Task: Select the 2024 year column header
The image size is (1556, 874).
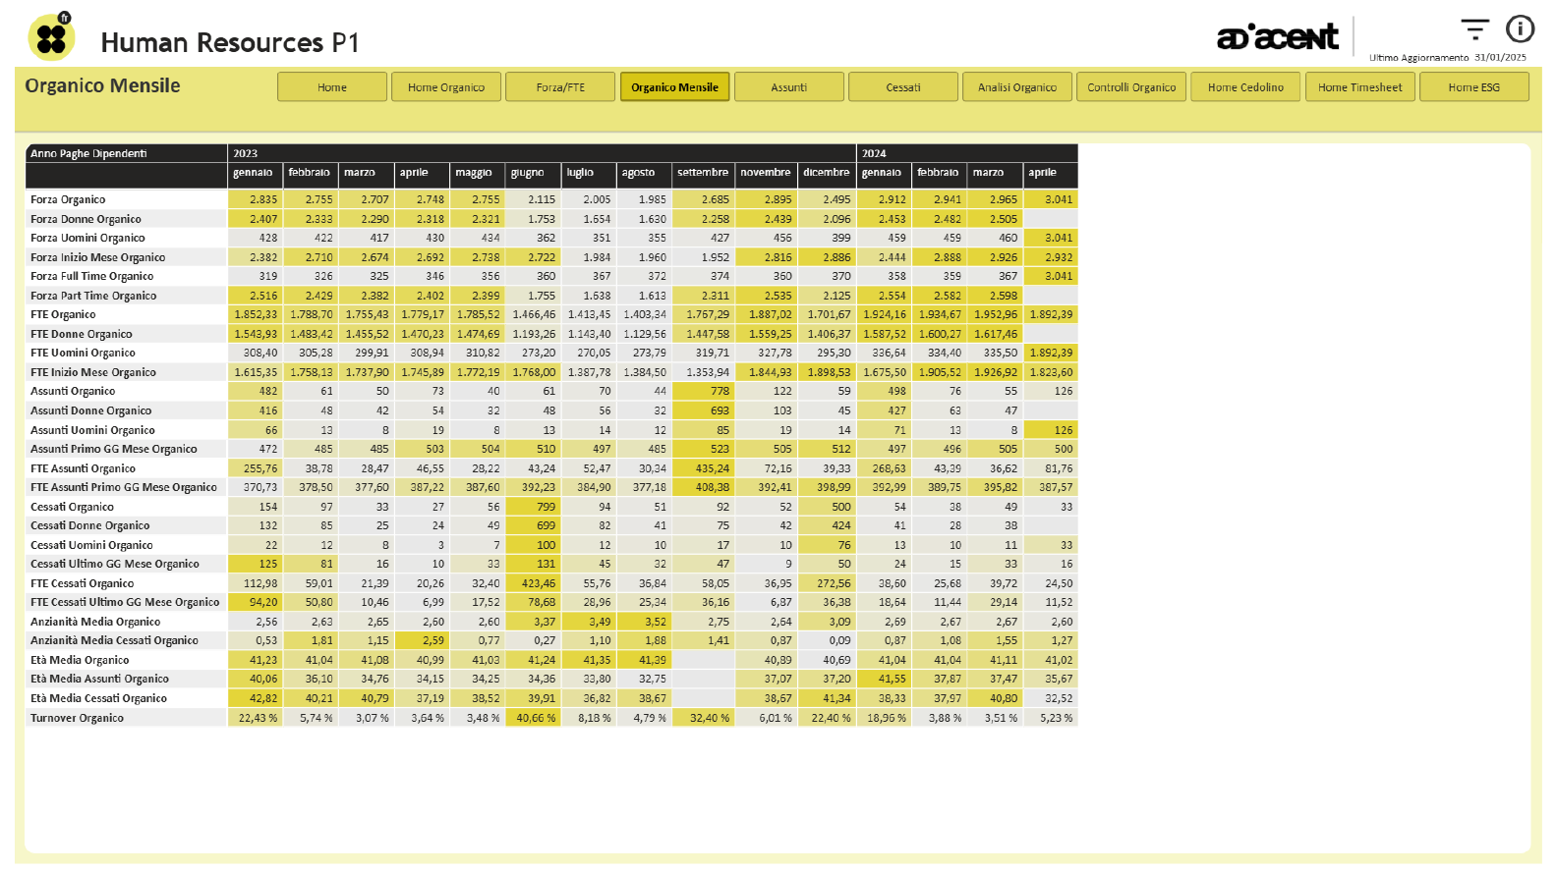Action: click(874, 153)
